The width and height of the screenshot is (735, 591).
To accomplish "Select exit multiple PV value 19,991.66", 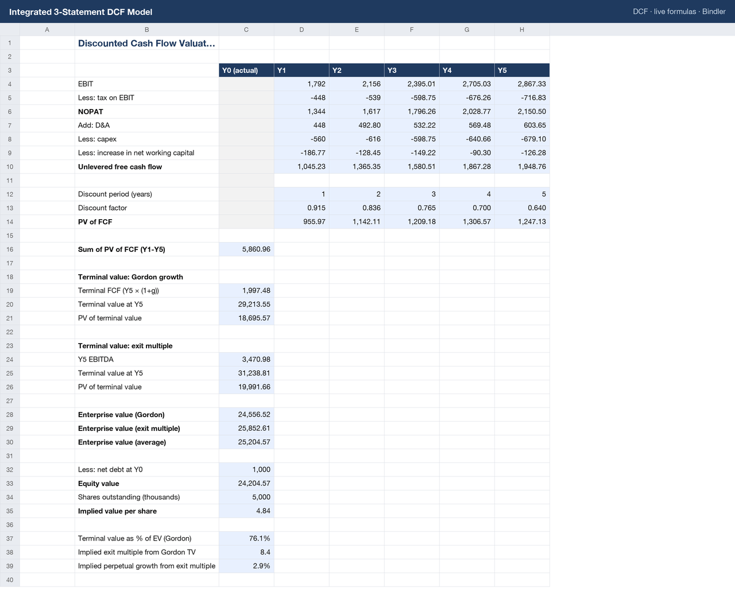I will [x=246, y=387].
